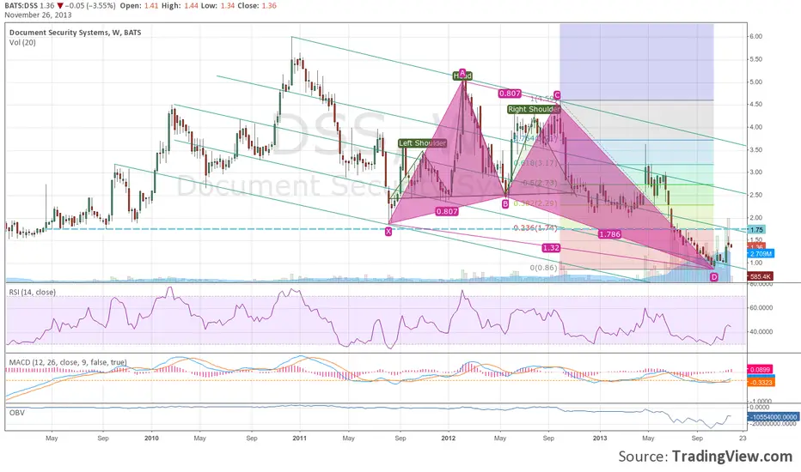The width and height of the screenshot is (801, 472).
Task: Click the 0.807 ratio label beside point B
Action: point(446,211)
